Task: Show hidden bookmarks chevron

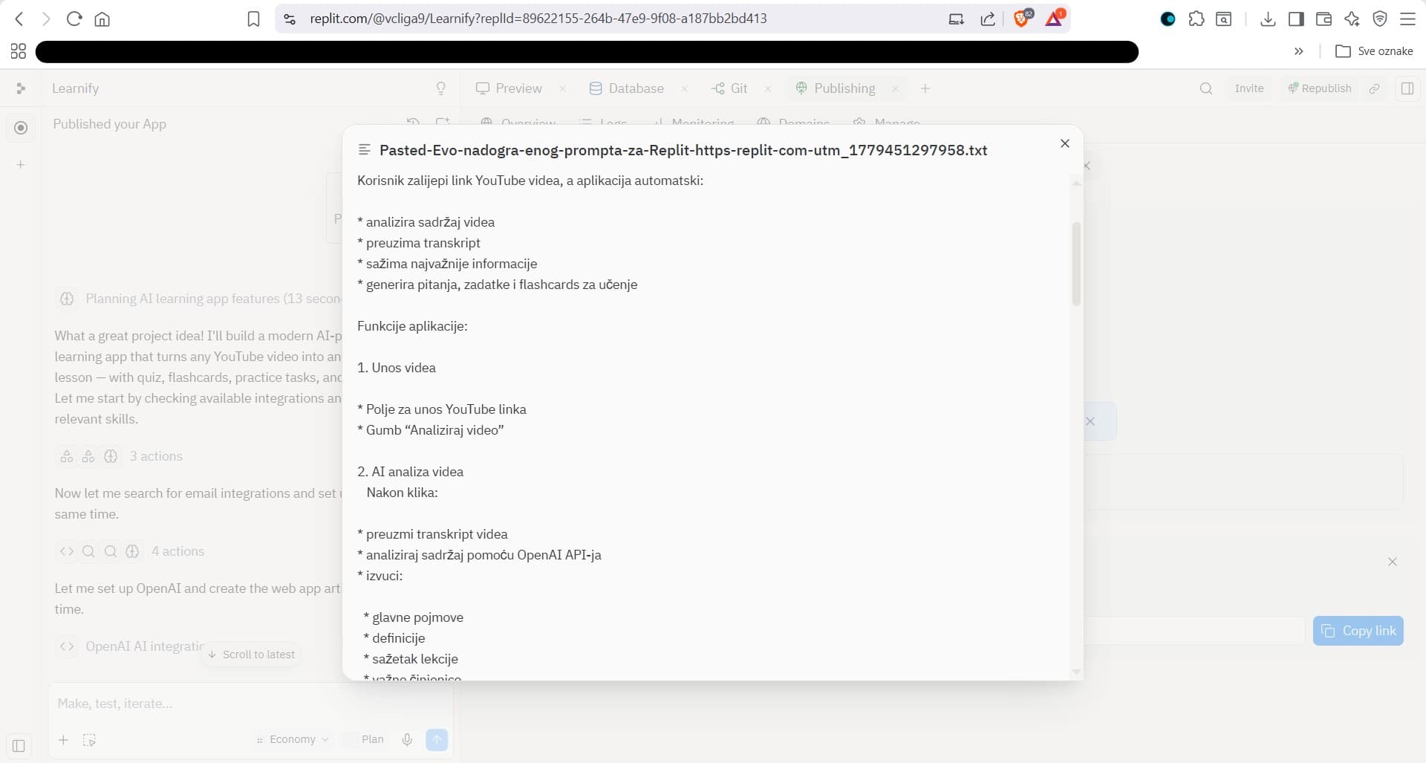Action: [1298, 51]
